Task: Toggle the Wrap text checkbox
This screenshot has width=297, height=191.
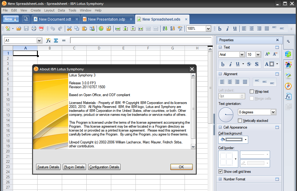Action: click(x=251, y=91)
